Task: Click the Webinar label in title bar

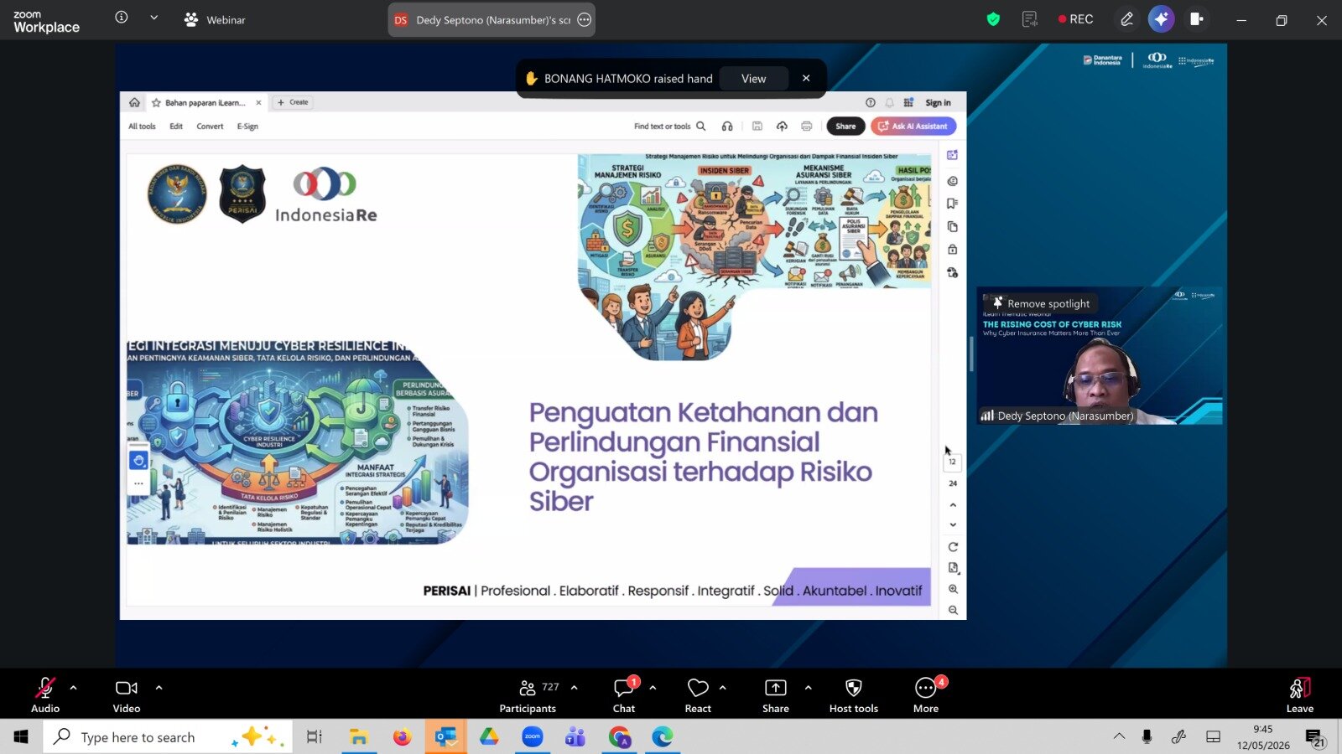Action: 215,19
